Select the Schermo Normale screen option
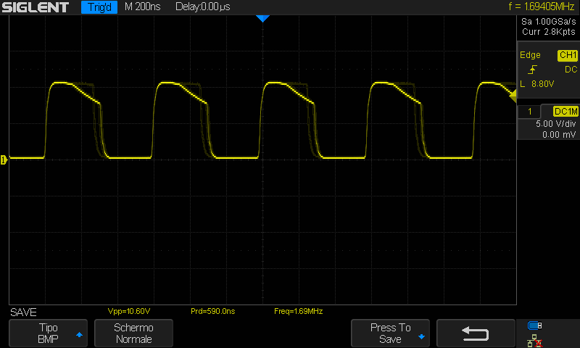The image size is (580, 348). click(x=133, y=333)
